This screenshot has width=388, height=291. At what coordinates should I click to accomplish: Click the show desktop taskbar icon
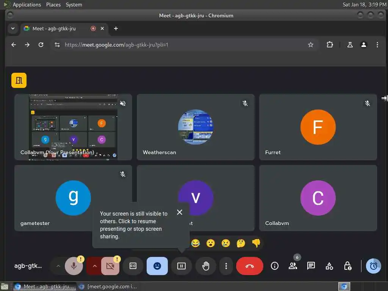pyautogui.click(x=5, y=286)
